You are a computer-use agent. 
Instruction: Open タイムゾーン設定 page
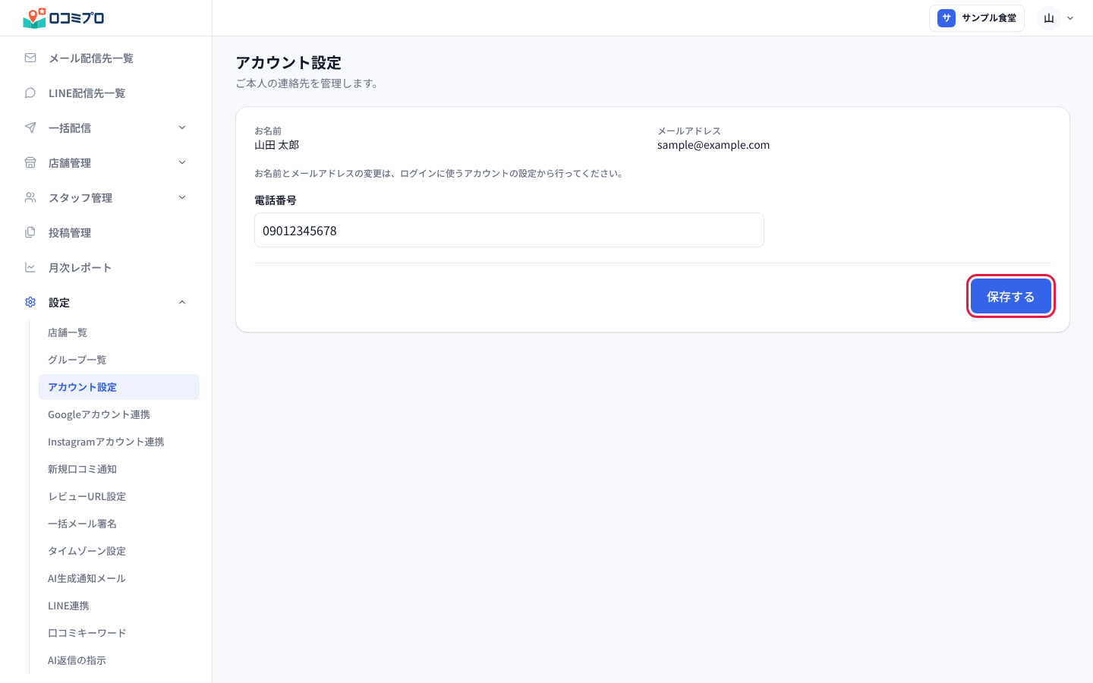click(119, 551)
